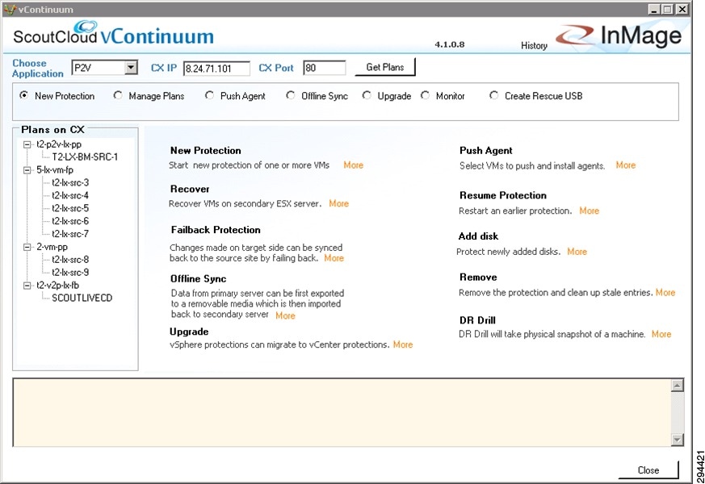Click the CX Port input field
The image size is (705, 484).
325,68
